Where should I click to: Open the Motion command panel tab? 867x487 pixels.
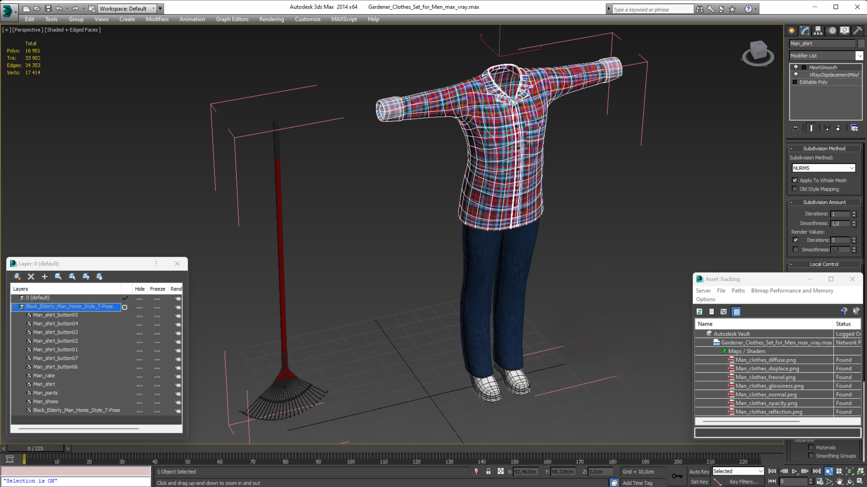(x=832, y=31)
